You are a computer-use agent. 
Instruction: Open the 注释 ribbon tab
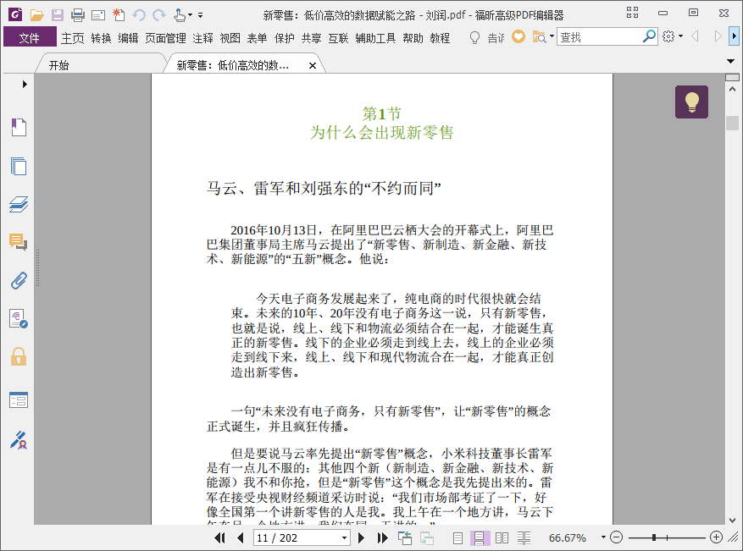pos(202,38)
